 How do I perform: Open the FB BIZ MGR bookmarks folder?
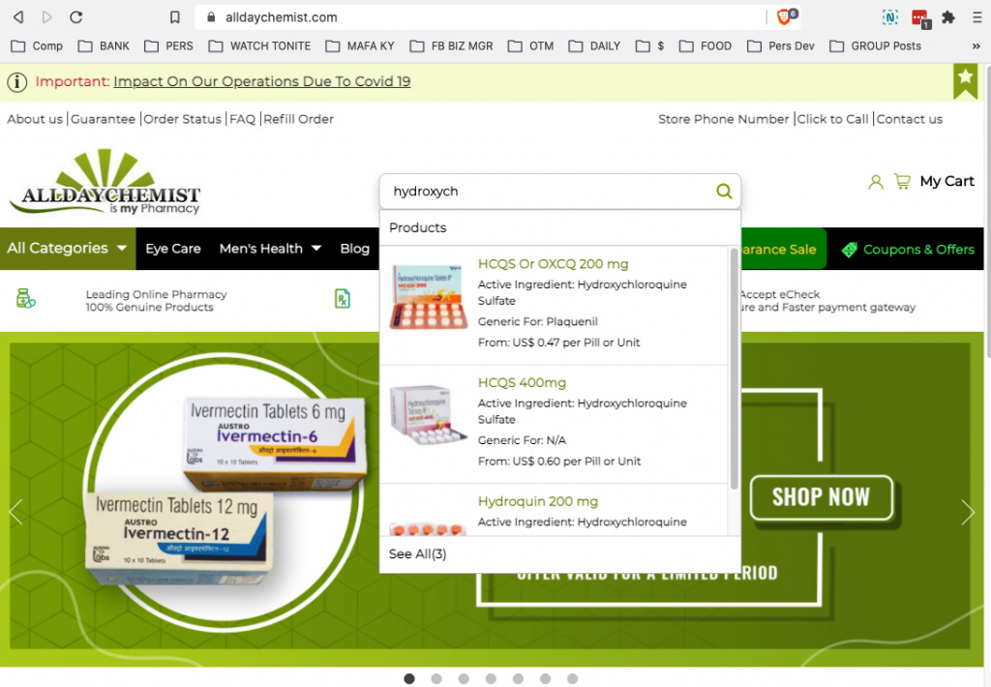pyautogui.click(x=451, y=46)
